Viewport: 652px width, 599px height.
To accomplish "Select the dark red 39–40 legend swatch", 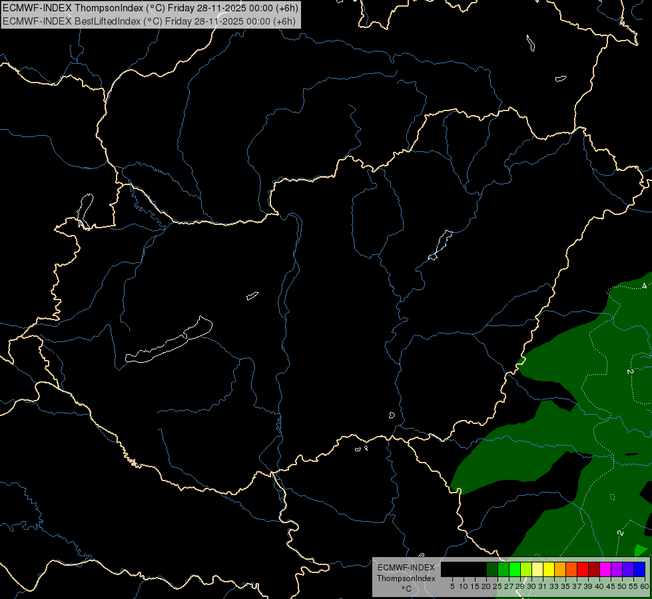I will click(x=594, y=569).
